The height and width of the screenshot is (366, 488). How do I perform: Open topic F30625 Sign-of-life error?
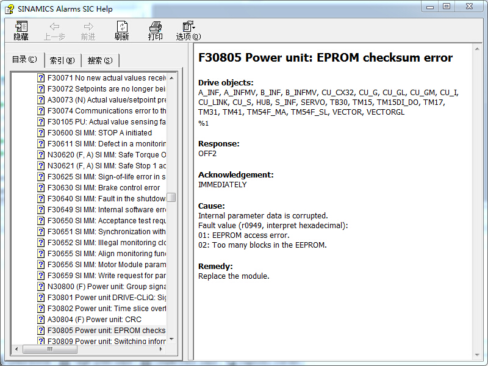[106, 176]
